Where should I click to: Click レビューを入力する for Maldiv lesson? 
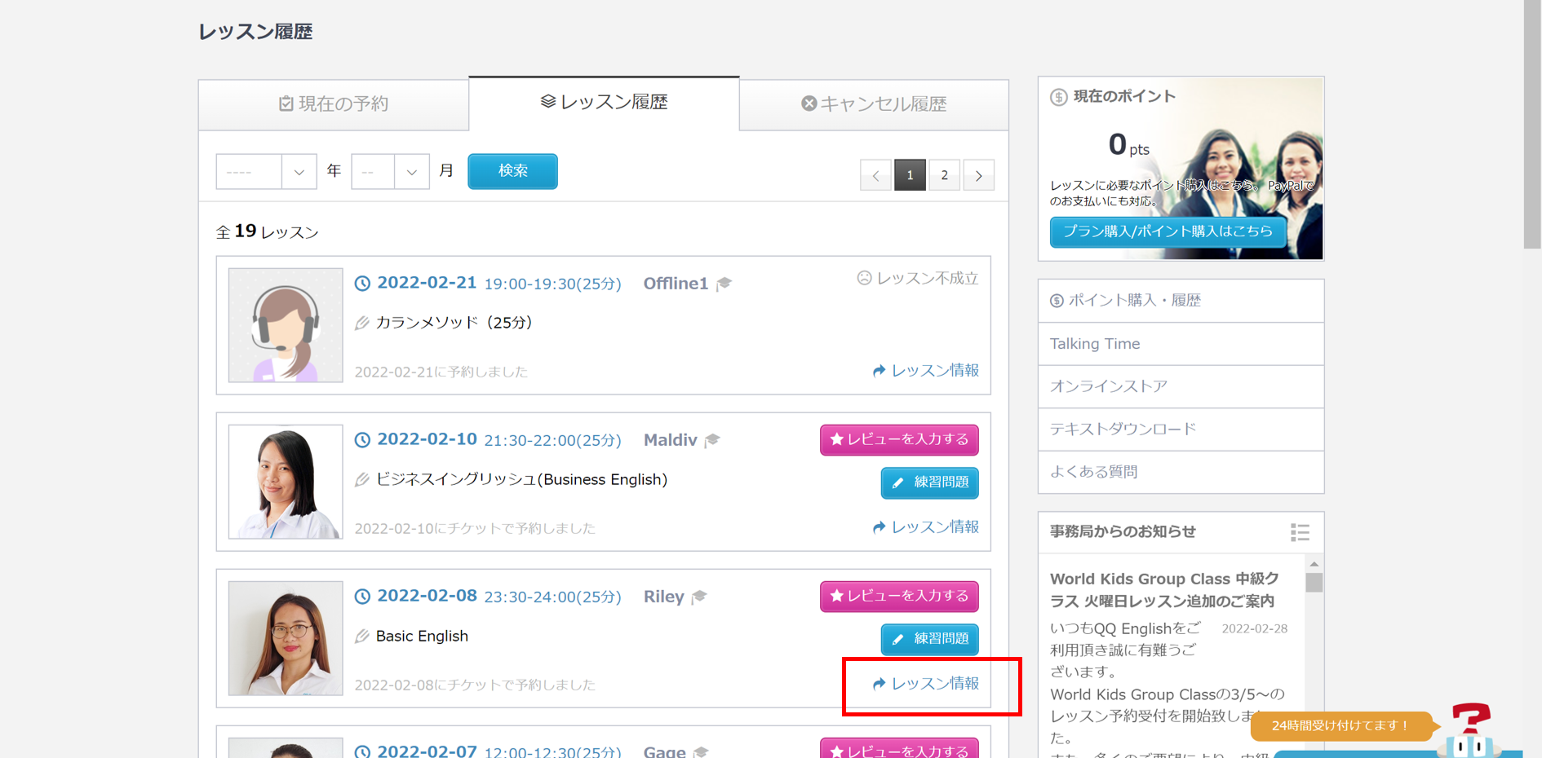(899, 439)
